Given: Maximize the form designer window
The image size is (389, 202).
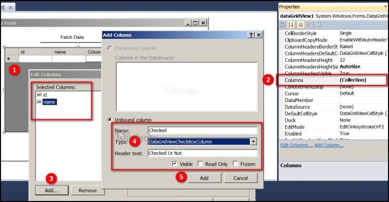Looking at the screenshot, I should click(195, 23).
